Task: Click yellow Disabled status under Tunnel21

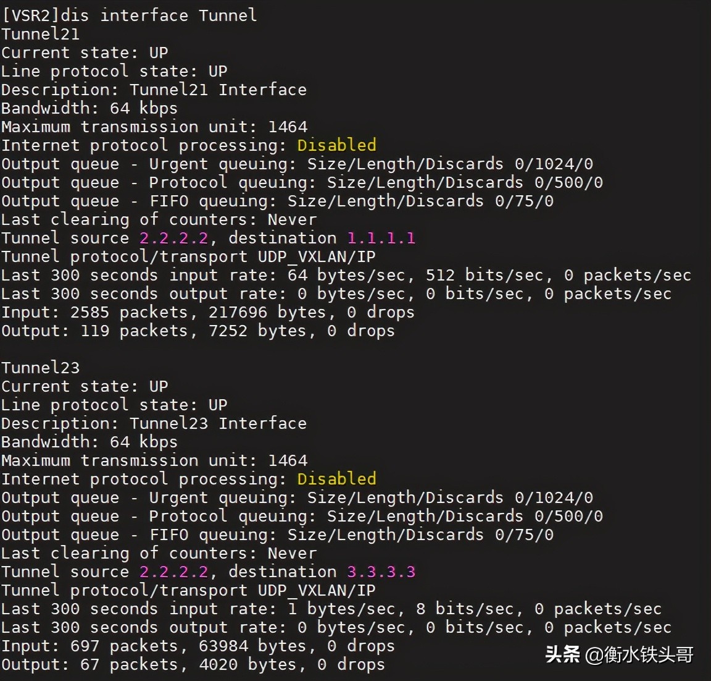Action: 336,145
